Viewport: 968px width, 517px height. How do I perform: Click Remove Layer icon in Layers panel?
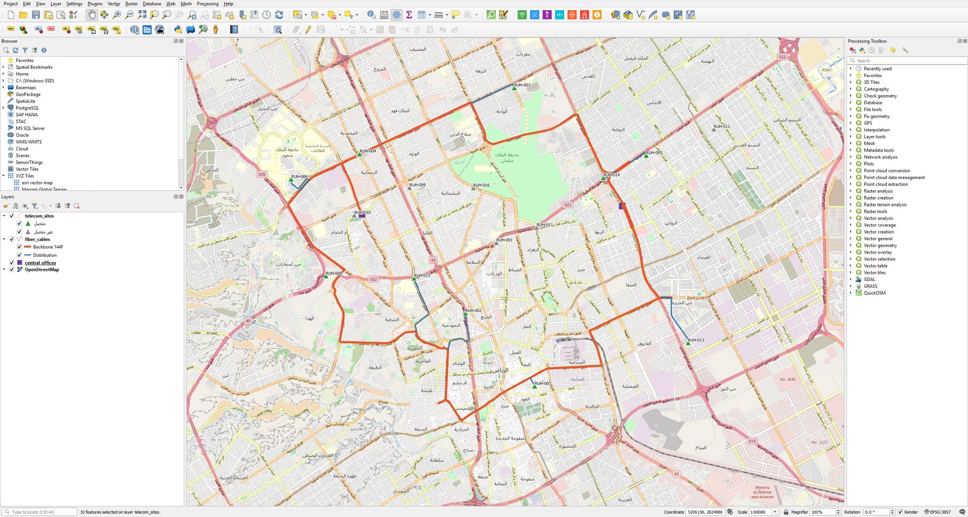point(77,206)
